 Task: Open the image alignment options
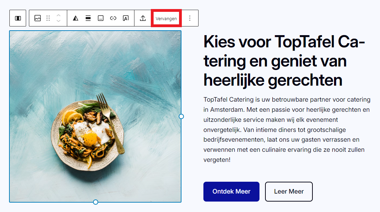click(x=88, y=18)
